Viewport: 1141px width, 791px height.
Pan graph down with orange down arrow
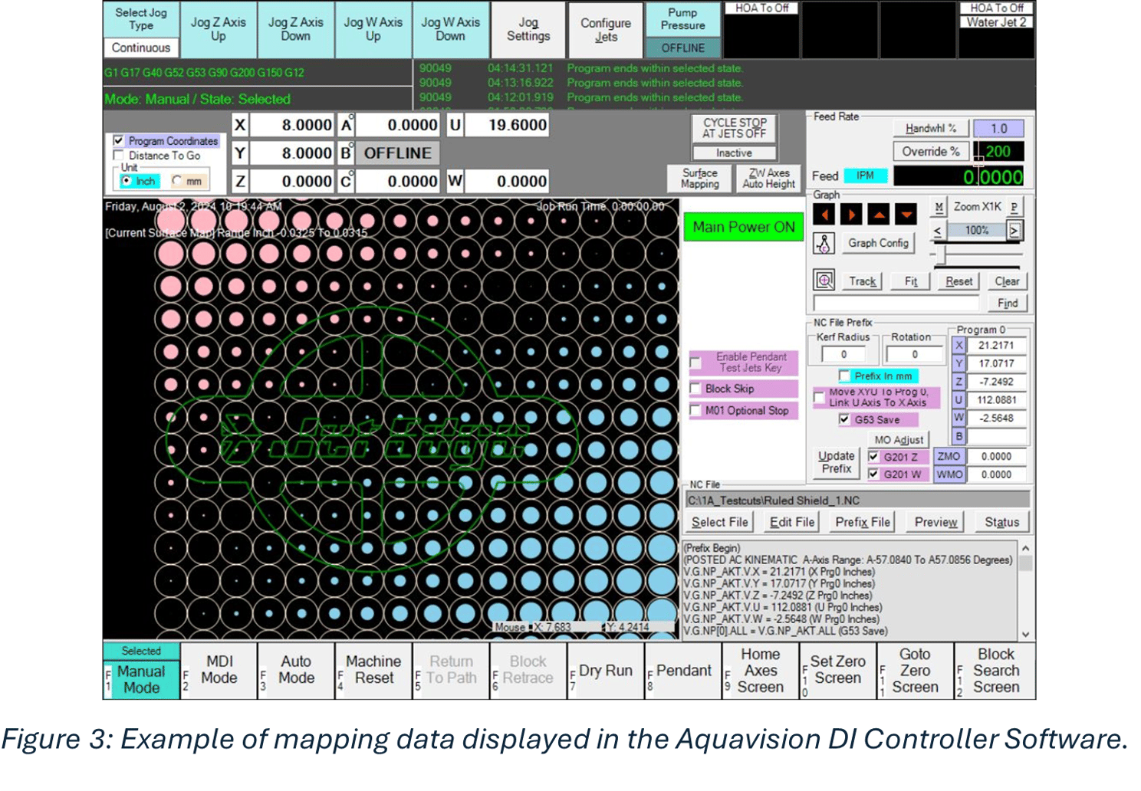(x=906, y=215)
